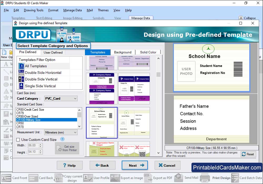Choose the Single Side Vertical filter icon
The image size is (263, 184).
coord(21,86)
